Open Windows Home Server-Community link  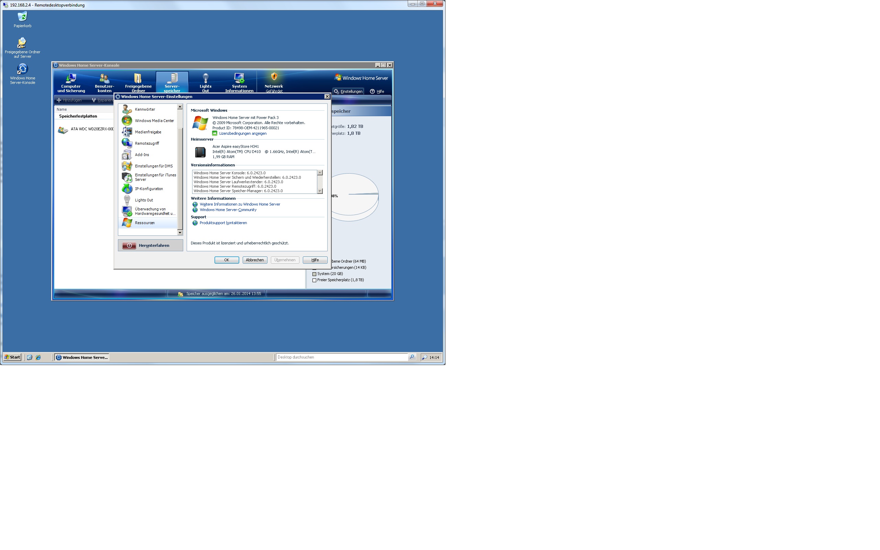pos(228,210)
